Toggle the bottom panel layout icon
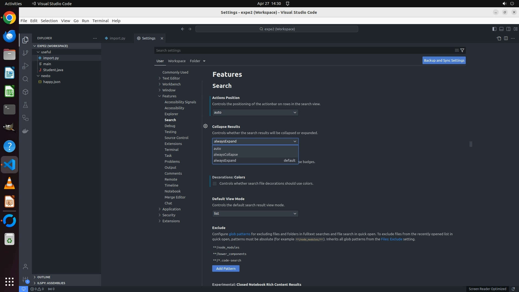This screenshot has height=292, width=519. (501, 29)
